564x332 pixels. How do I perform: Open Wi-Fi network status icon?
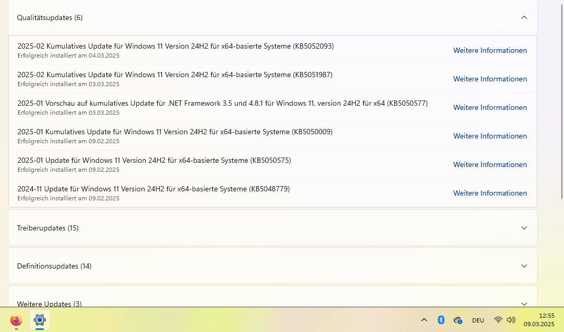tap(498, 320)
